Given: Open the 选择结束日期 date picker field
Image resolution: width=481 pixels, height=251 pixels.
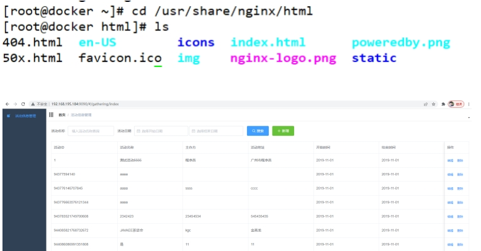Looking at the screenshot, I should point(216,131).
